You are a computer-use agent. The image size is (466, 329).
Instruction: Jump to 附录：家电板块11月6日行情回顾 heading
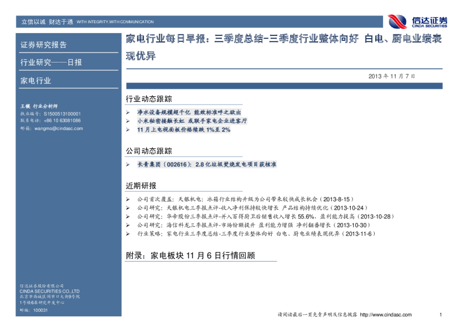coord(191,255)
